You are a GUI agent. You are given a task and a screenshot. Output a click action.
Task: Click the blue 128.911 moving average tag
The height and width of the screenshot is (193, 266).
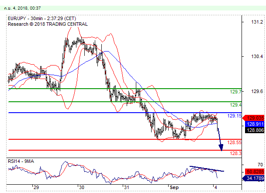coord(255,124)
